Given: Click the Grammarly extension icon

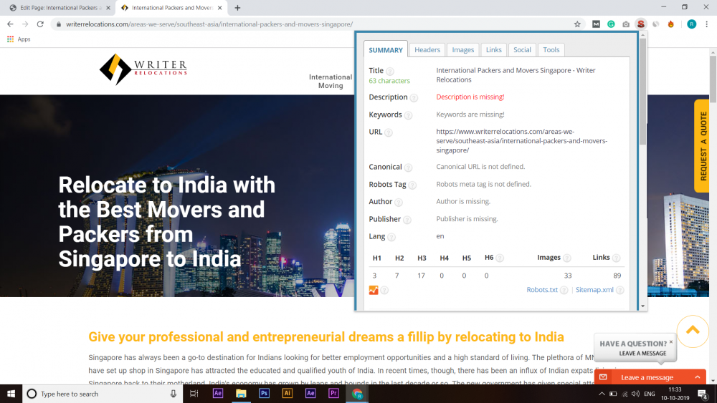Looking at the screenshot, I should tap(611, 24).
